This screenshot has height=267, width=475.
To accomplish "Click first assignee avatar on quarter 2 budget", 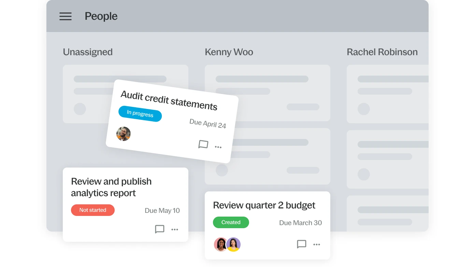I will click(x=221, y=245).
